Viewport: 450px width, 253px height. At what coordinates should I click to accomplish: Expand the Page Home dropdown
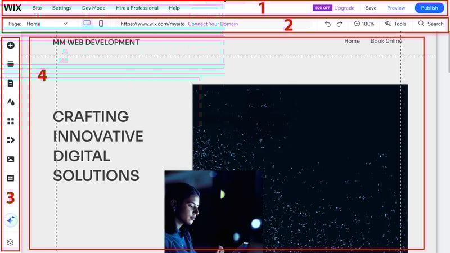(47, 24)
